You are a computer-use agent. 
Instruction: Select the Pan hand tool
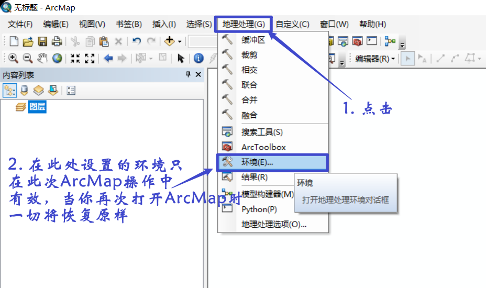tap(42, 58)
